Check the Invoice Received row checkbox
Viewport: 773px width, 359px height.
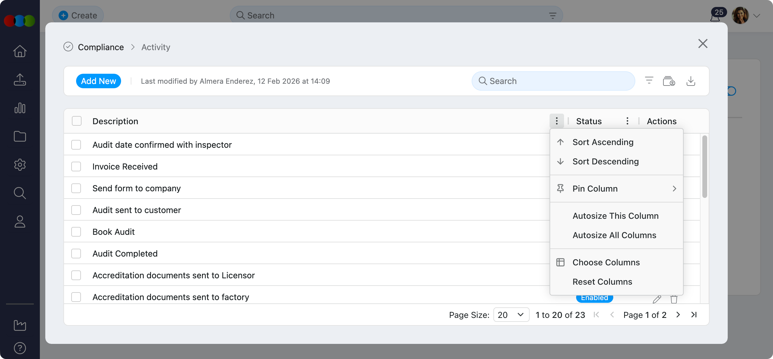click(76, 166)
